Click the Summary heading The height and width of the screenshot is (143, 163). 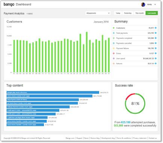[121, 21]
